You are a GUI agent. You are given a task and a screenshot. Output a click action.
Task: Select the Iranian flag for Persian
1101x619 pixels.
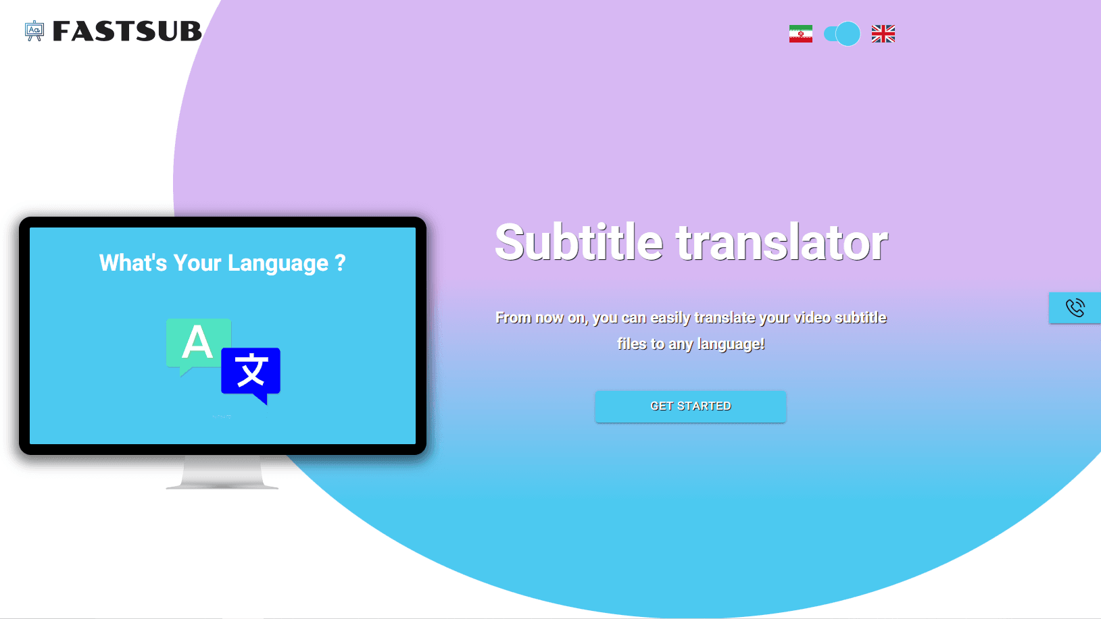pos(800,34)
